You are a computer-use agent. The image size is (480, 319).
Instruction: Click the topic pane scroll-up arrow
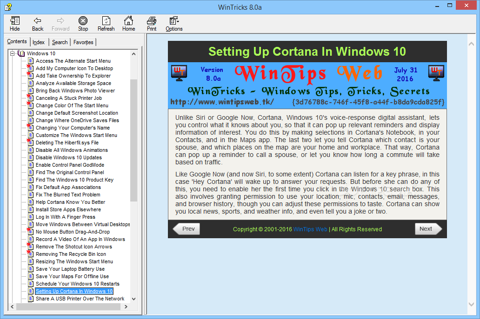point(472,44)
